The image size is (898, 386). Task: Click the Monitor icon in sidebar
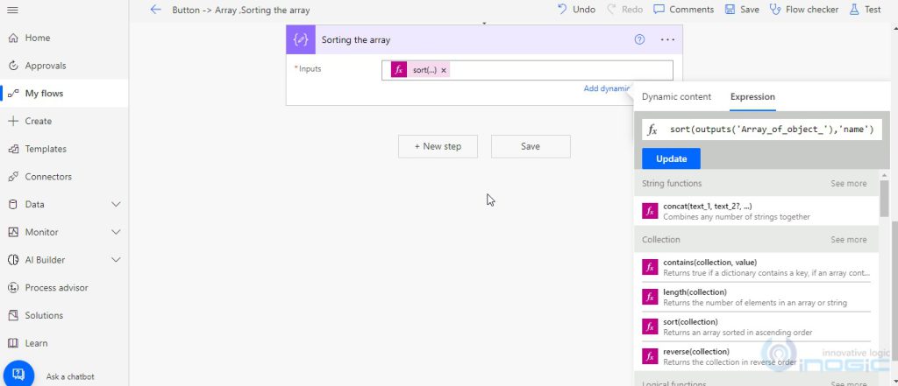coord(13,232)
